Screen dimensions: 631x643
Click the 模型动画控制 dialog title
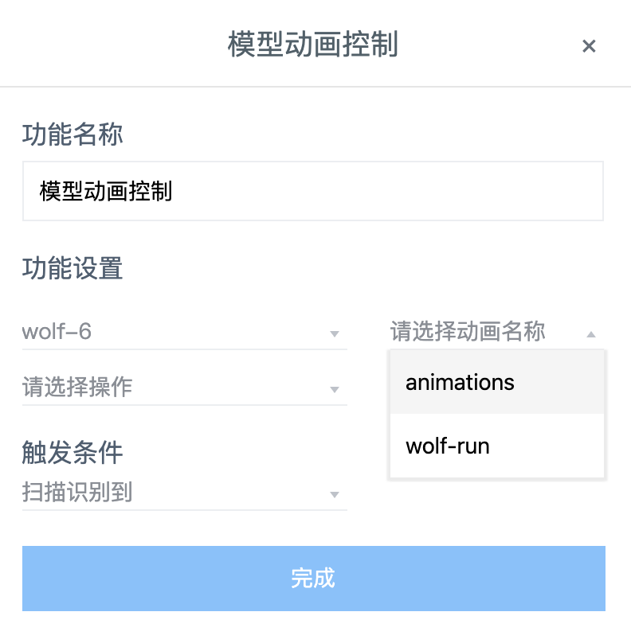312,45
